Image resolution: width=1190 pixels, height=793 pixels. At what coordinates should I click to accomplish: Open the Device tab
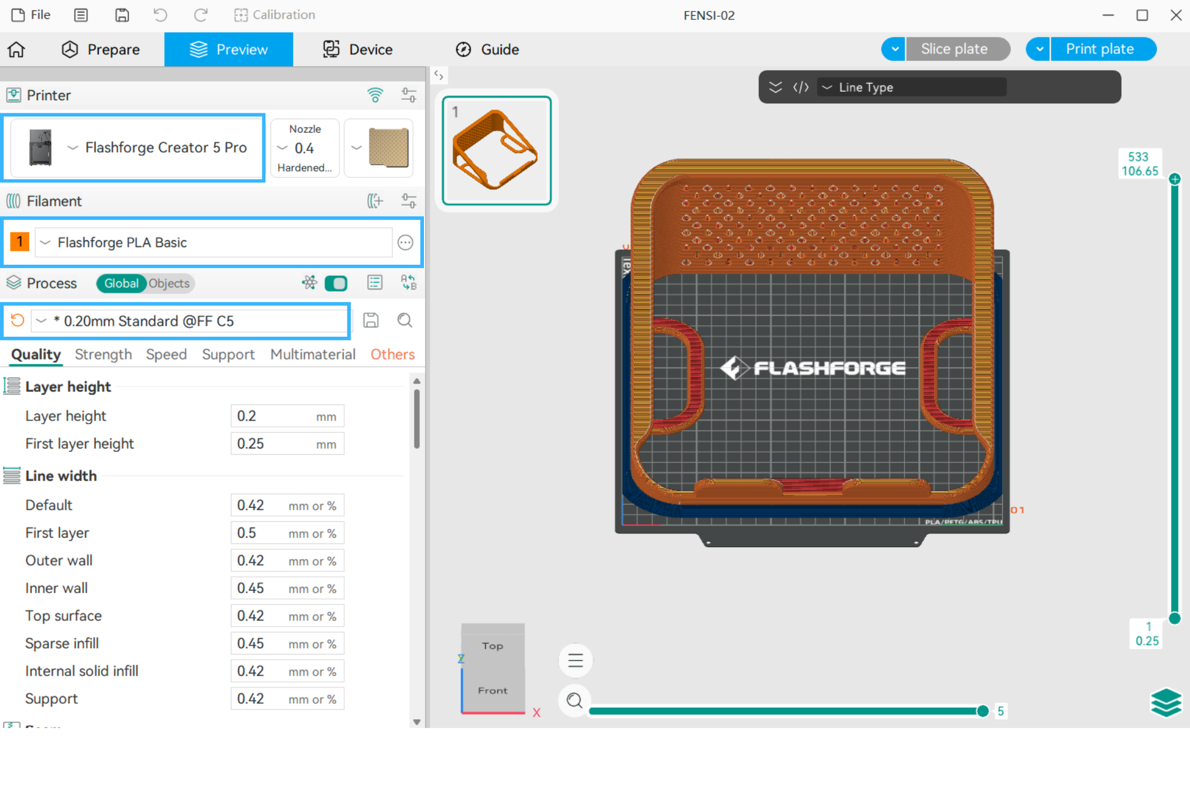click(x=358, y=49)
